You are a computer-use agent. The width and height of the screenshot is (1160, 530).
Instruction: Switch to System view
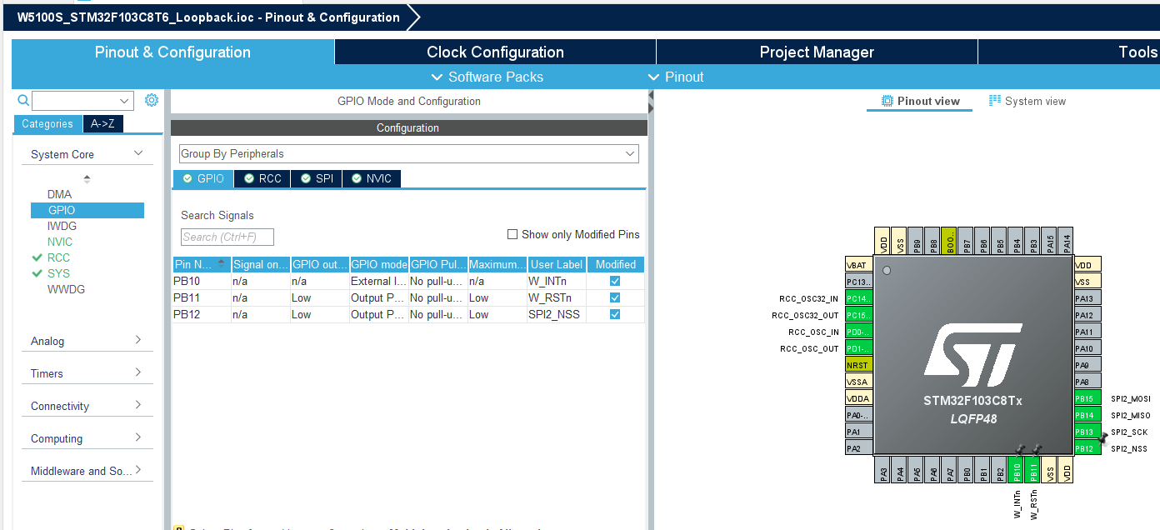[x=1027, y=101]
